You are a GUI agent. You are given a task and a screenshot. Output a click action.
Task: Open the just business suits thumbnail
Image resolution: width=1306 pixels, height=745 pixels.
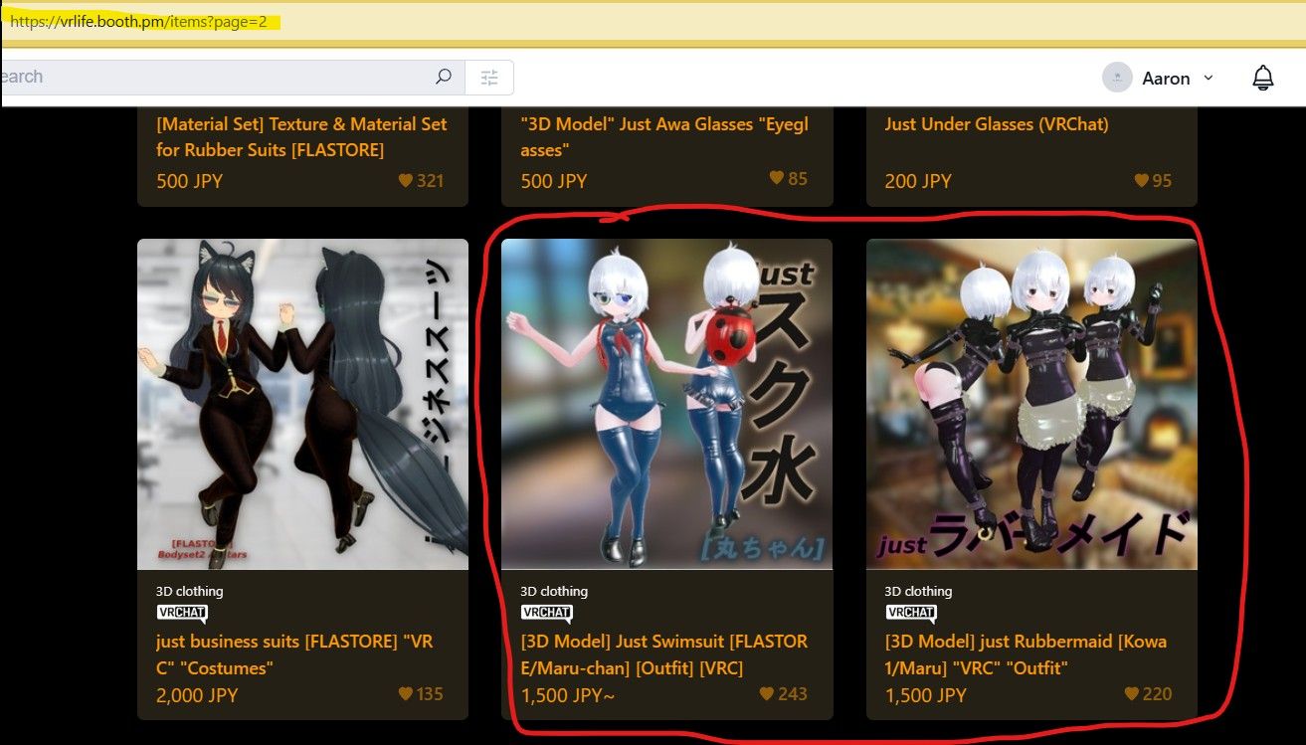point(302,404)
